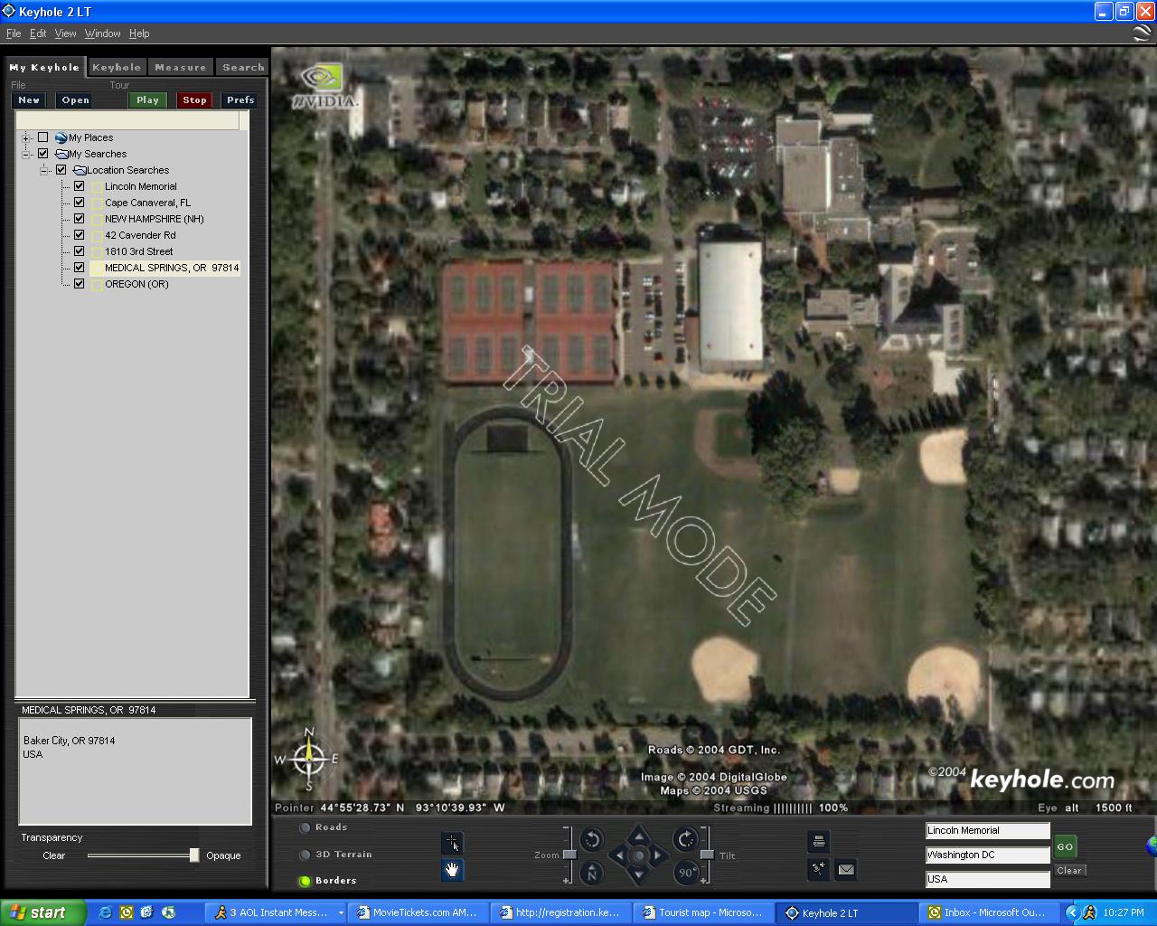Image resolution: width=1157 pixels, height=926 pixels.
Task: Click the center navigation pad button
Action: coord(639,855)
